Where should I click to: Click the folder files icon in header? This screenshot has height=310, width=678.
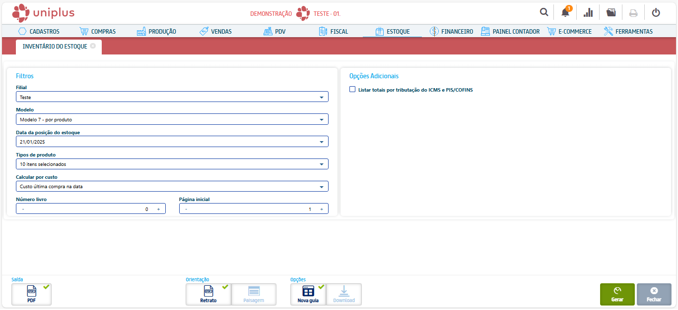tap(611, 12)
